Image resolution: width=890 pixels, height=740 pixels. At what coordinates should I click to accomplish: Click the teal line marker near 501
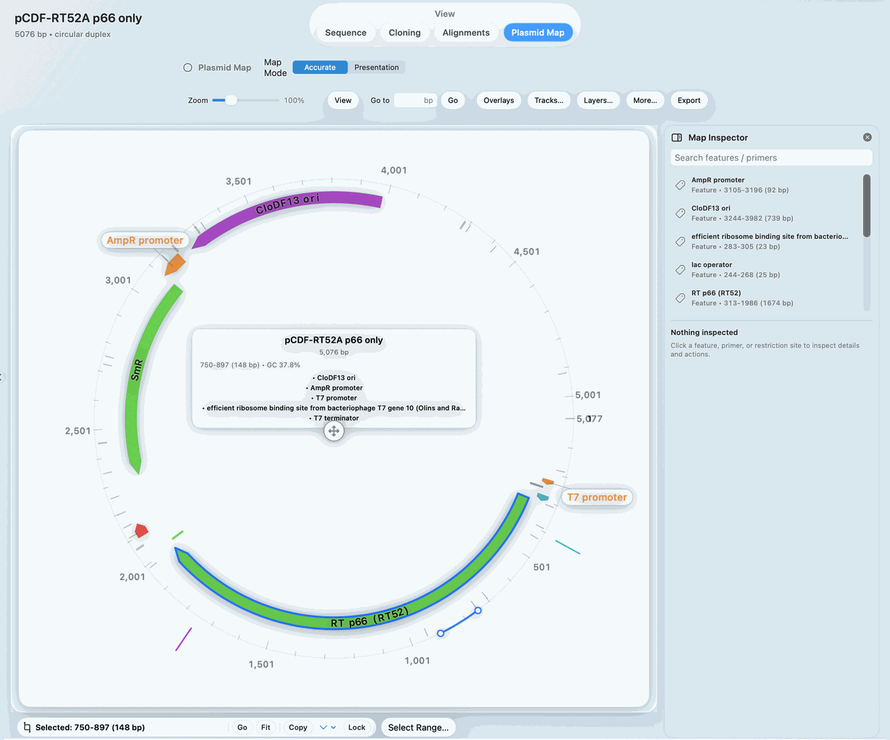pyautogui.click(x=567, y=547)
